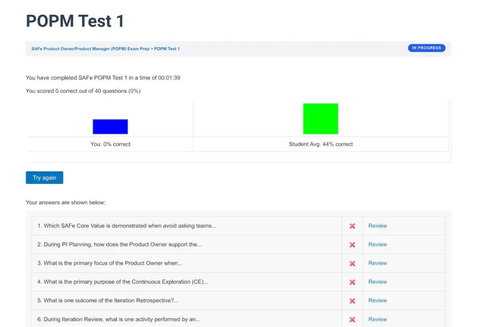Click the red X beside question 1
The width and height of the screenshot is (477, 327).
point(352,225)
